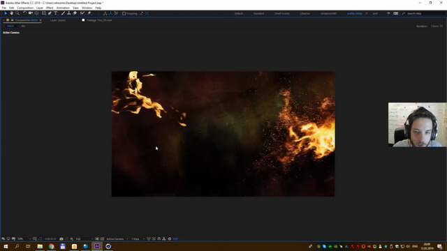This screenshot has height=251, width=447.
Task: Open the 1 View layout dropdown
Action: [x=138, y=238]
